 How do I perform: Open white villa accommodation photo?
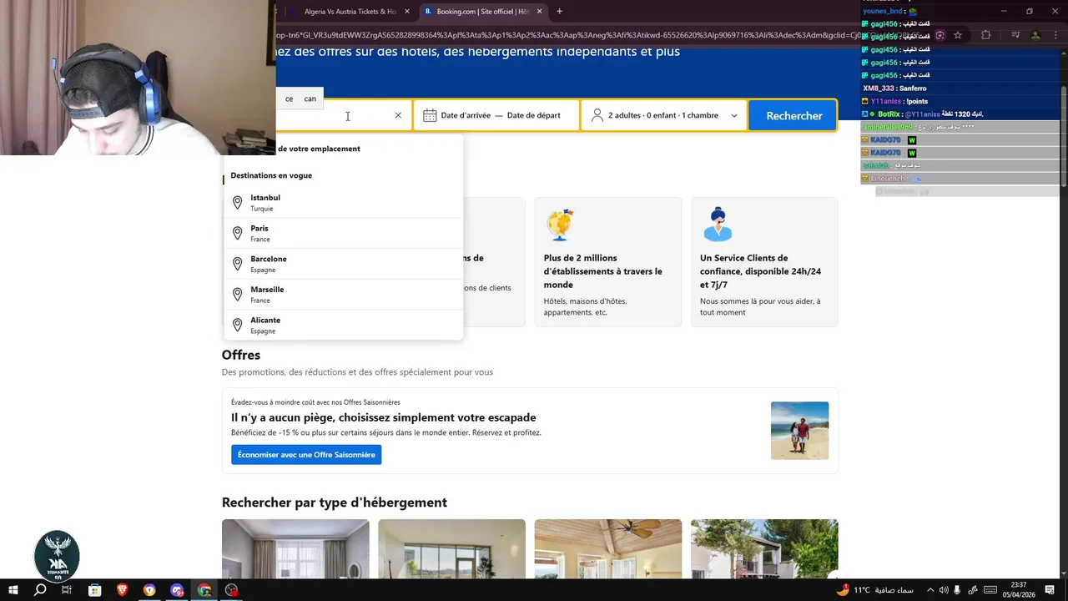pos(764,548)
